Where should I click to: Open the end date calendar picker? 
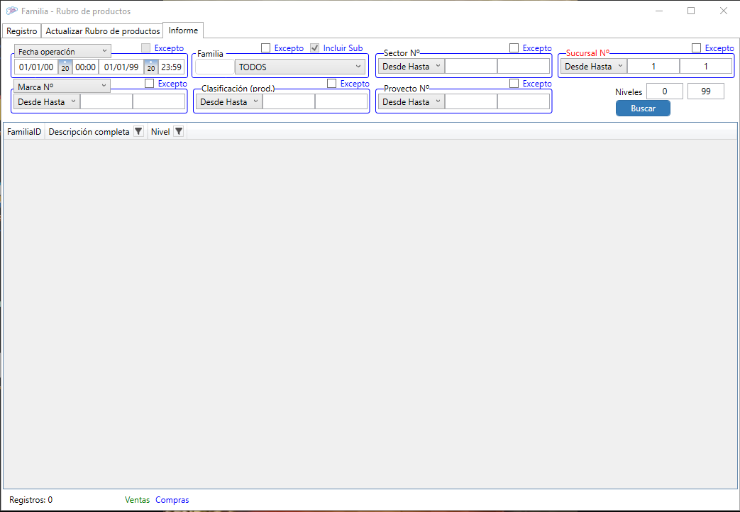click(150, 67)
